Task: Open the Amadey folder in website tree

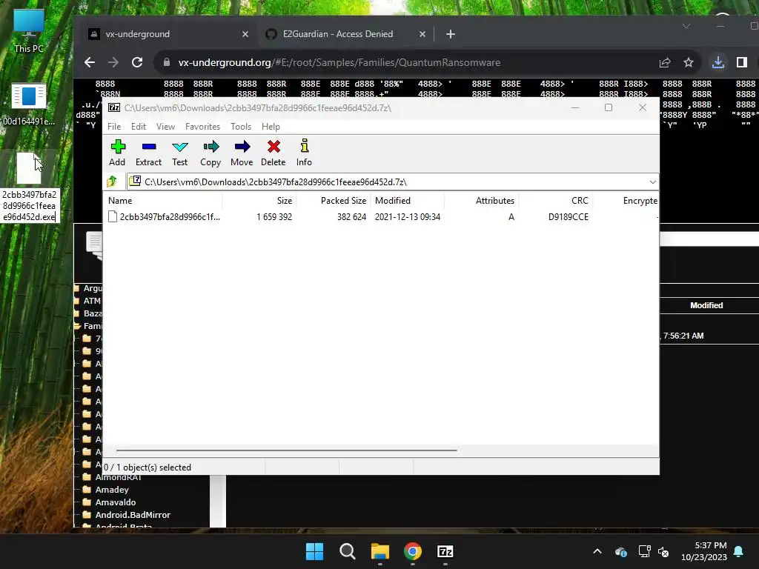Action: (x=112, y=490)
